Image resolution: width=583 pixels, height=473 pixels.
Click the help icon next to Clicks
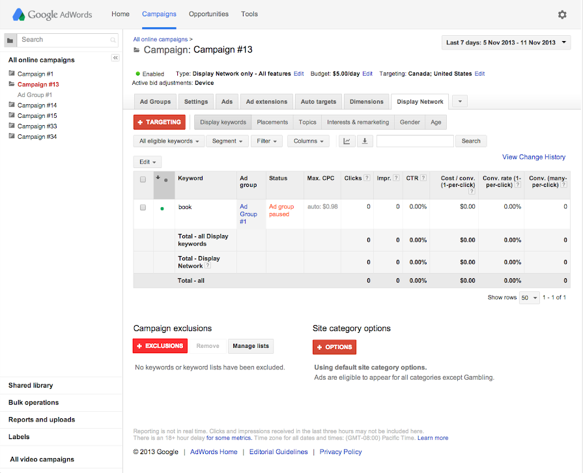coord(367,178)
